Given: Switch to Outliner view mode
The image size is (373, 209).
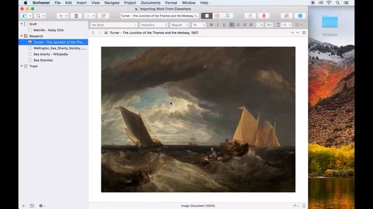Looking at the screenshot, I should click(x=228, y=16).
